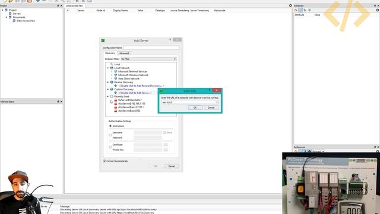Select eUAServer@axc-f-2152-1 in Recently Used

[x=131, y=107]
